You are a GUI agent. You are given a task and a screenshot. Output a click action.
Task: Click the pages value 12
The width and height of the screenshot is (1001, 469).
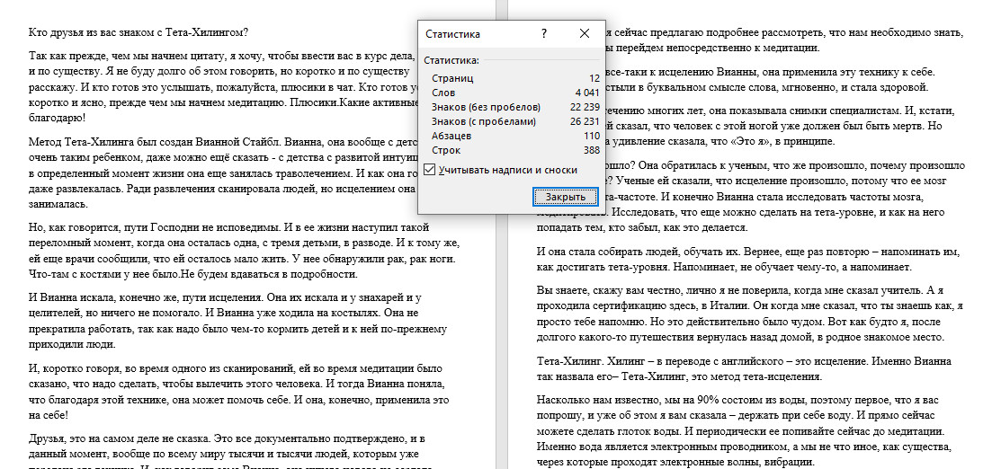pos(594,78)
